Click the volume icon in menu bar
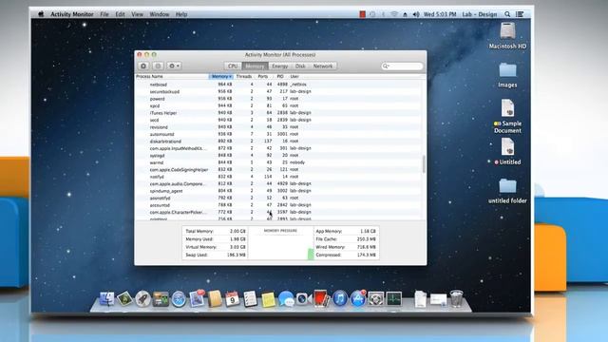The width and height of the screenshot is (608, 342). 416,14
